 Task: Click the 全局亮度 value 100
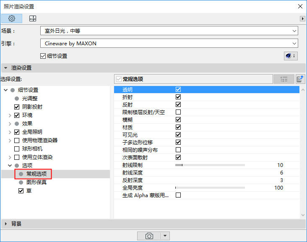click(x=278, y=188)
